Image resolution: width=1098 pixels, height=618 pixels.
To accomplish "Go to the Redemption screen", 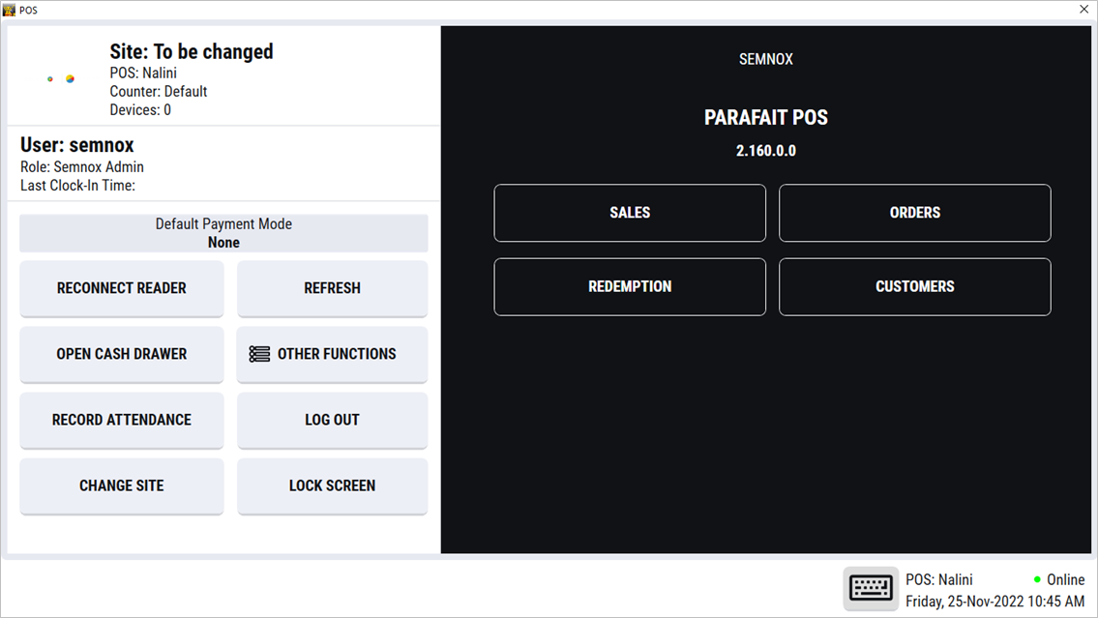I will 630,286.
